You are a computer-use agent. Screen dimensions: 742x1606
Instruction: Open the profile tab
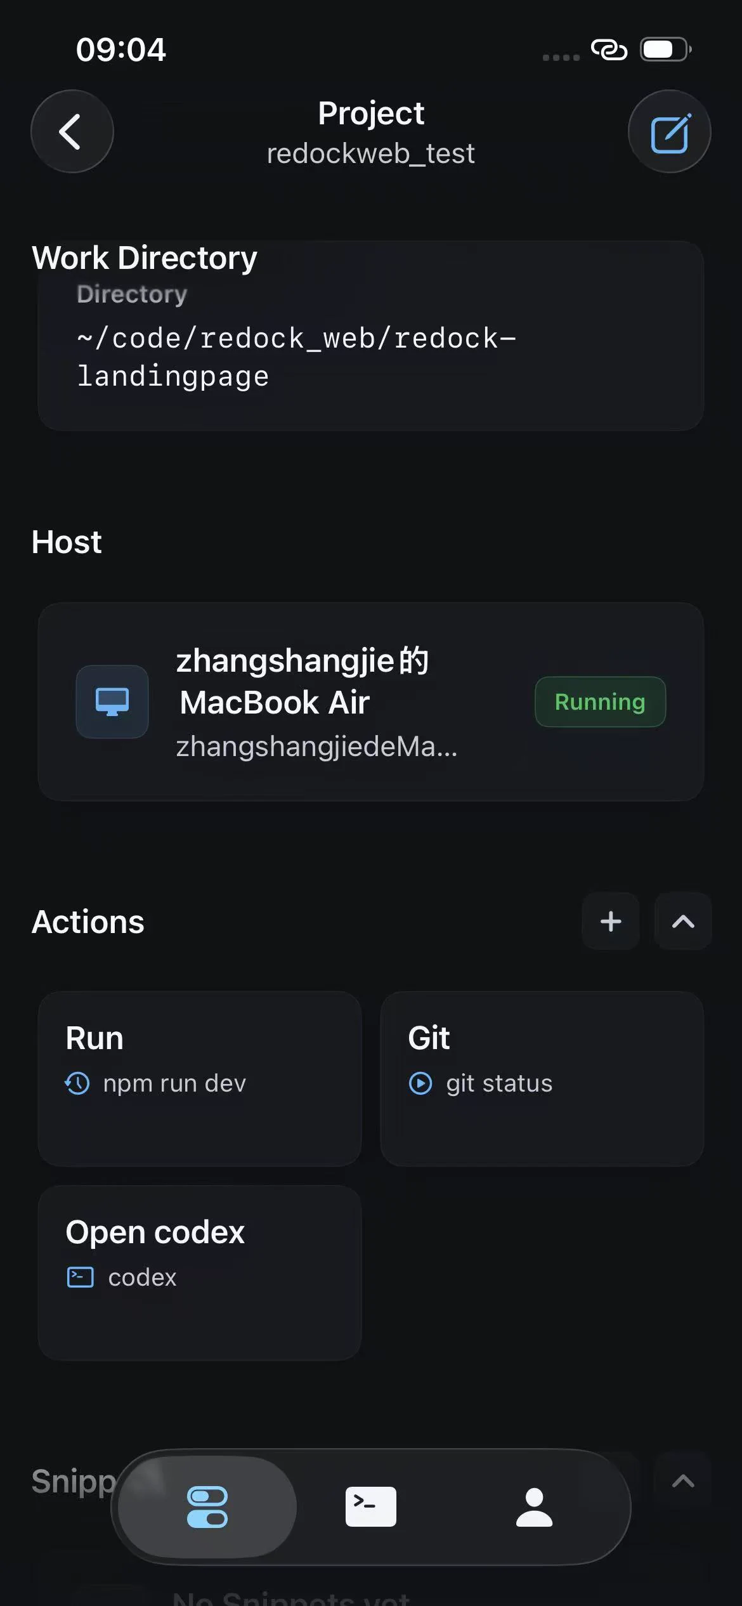pyautogui.click(x=534, y=1506)
